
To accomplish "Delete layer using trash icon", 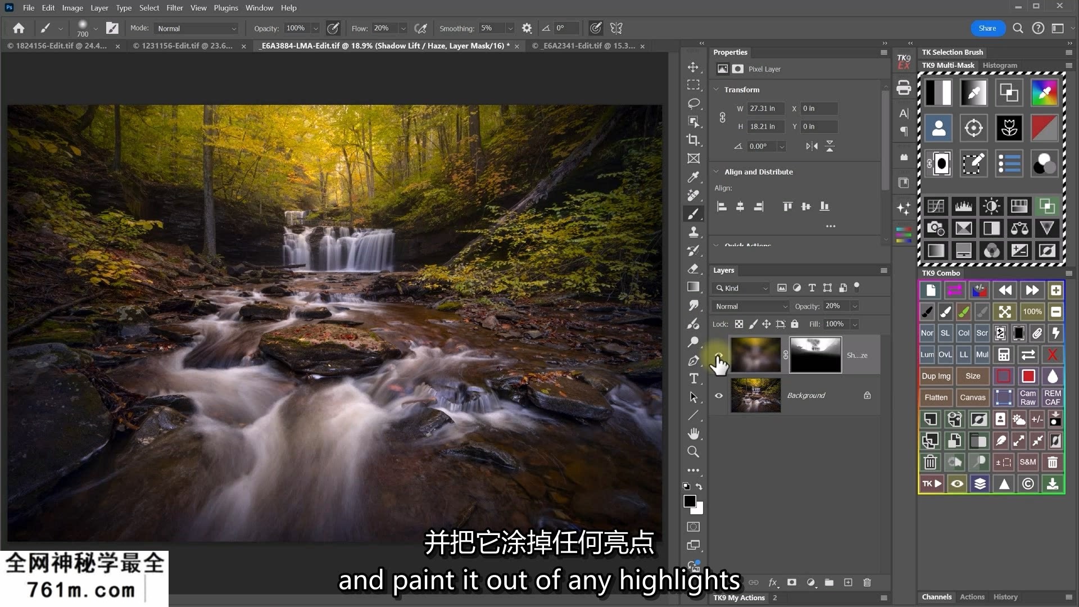I will click(867, 582).
